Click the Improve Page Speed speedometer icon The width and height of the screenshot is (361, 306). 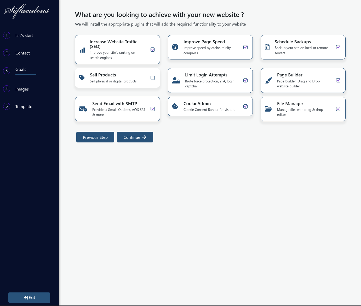point(175,47)
